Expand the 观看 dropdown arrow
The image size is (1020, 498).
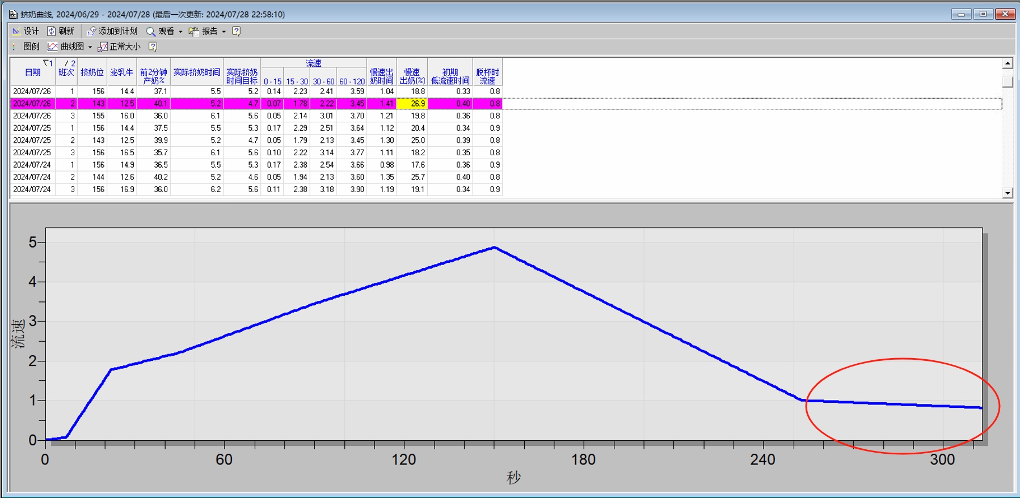click(x=180, y=32)
